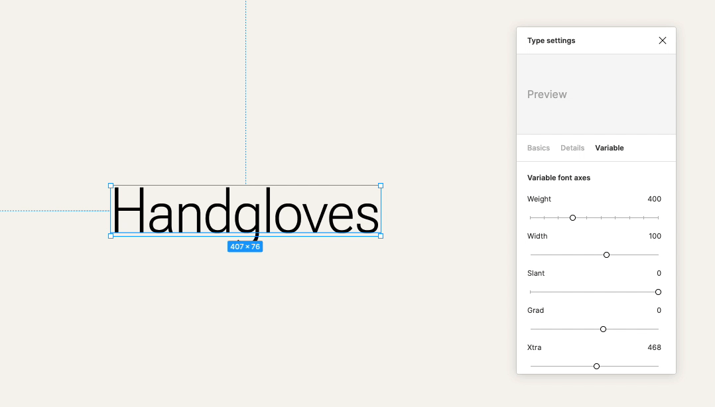The image size is (715, 407).
Task: Click the Weight slider handle
Action: [x=572, y=217]
